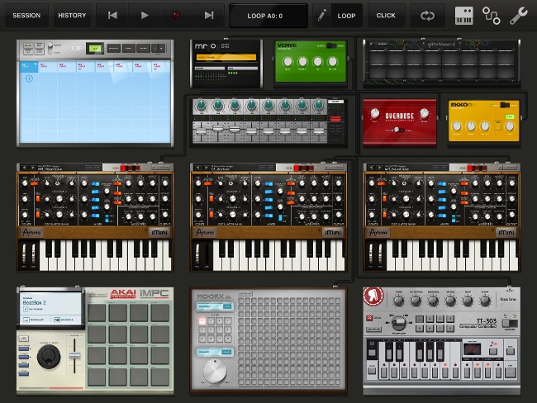Tap the iMini logo on middle synth

tap(333, 233)
